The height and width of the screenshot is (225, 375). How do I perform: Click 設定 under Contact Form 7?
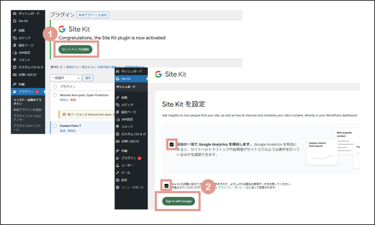click(63, 131)
